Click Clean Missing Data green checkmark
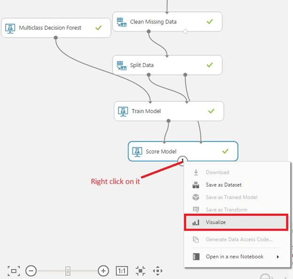This screenshot has width=293, height=279. pyautogui.click(x=210, y=22)
